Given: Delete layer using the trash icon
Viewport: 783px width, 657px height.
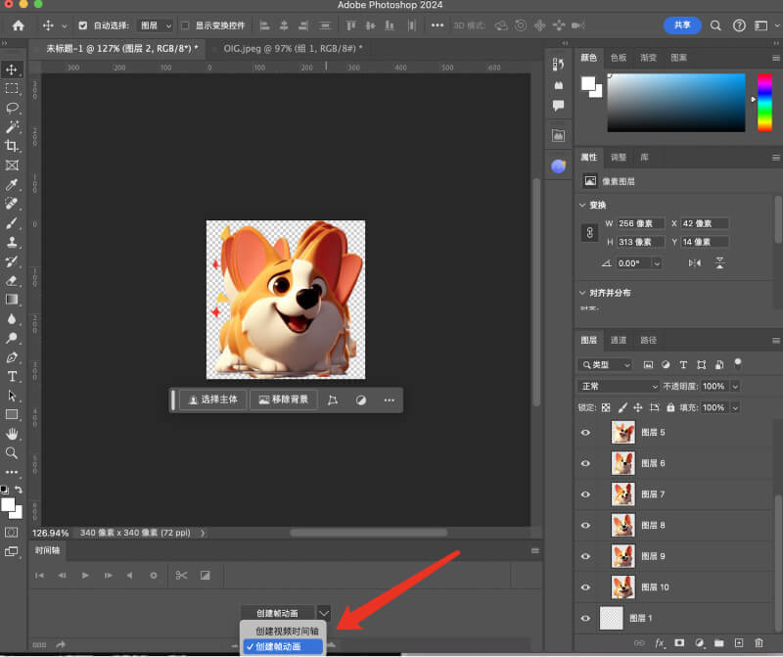Looking at the screenshot, I should [x=760, y=642].
